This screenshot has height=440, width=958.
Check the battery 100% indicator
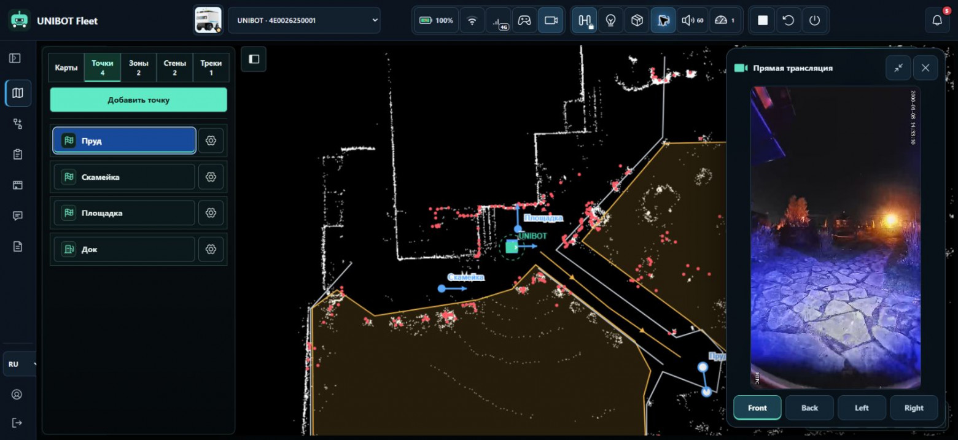[436, 20]
